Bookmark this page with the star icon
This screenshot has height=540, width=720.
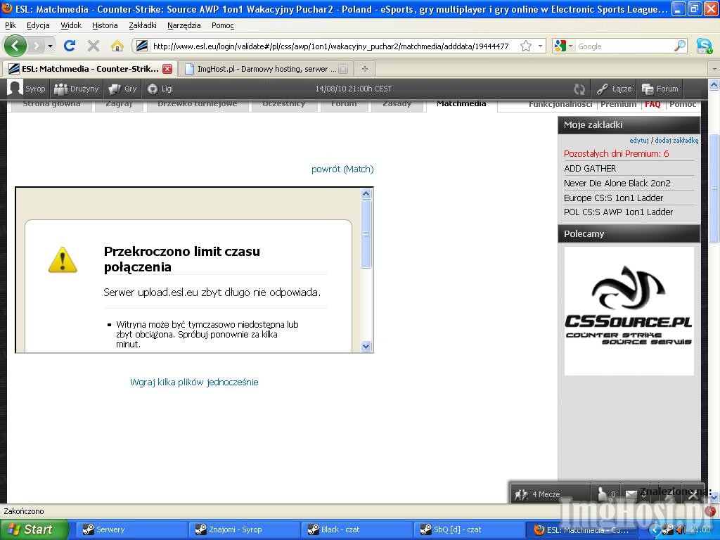(526, 46)
